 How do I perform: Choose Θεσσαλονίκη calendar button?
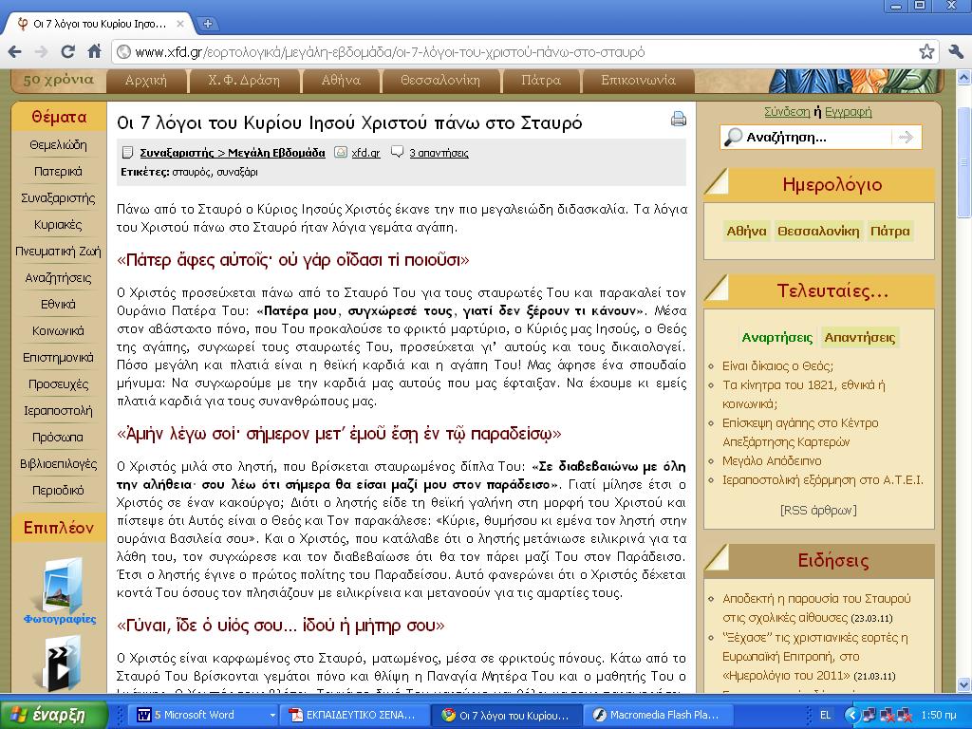tap(818, 232)
